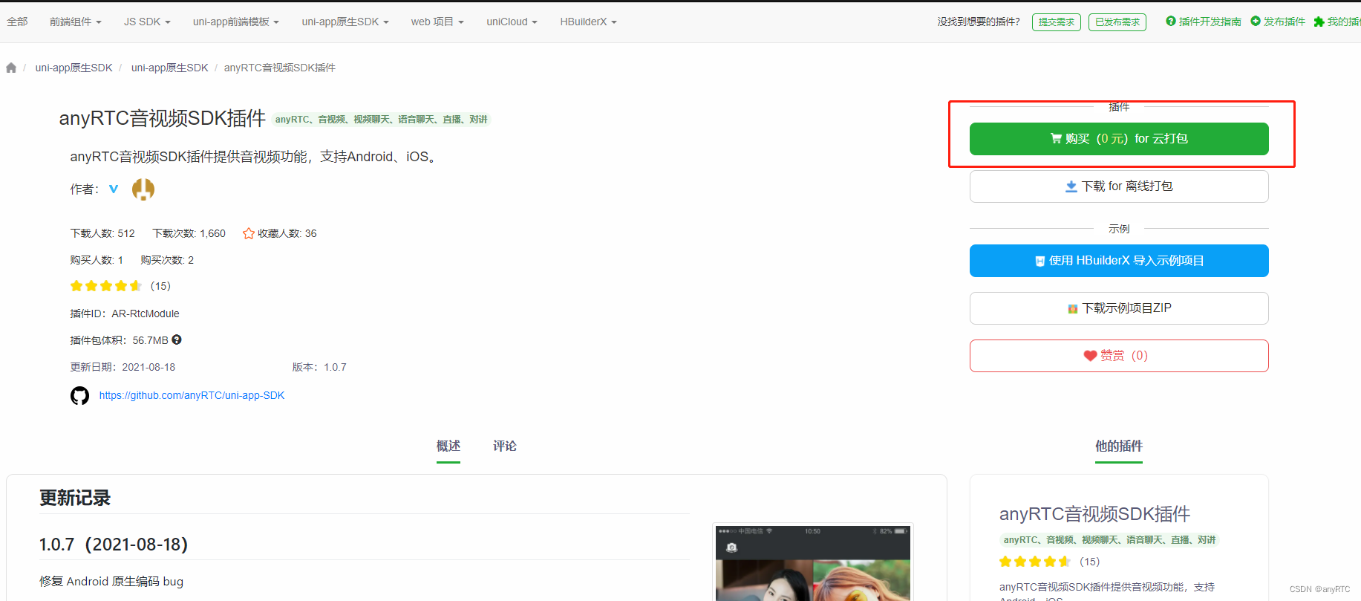This screenshot has width=1361, height=601.
Task: Switch to the 概述 tab
Action: (x=448, y=446)
